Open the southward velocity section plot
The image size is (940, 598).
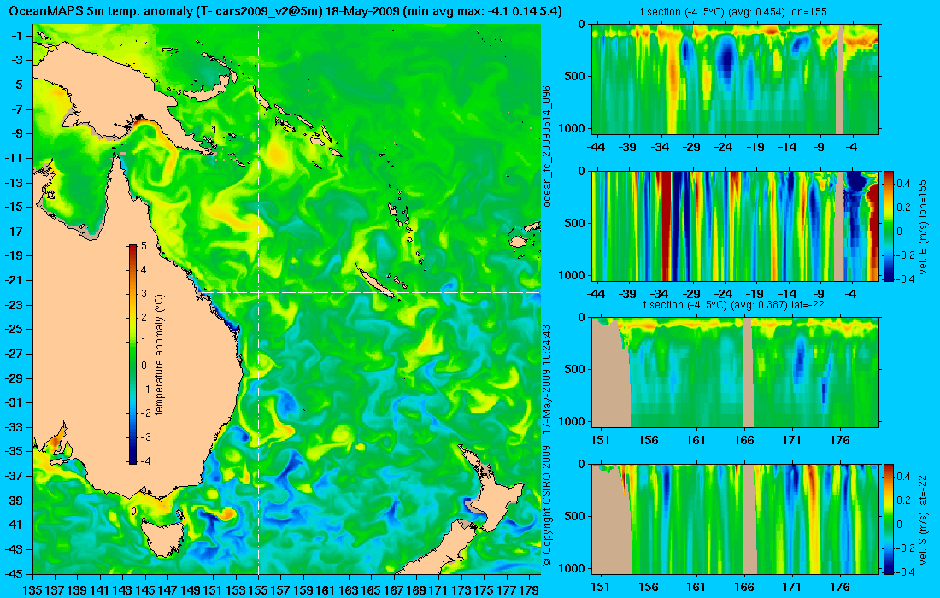pos(735,519)
